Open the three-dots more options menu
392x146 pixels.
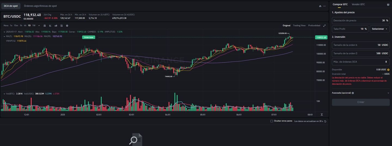324,6
